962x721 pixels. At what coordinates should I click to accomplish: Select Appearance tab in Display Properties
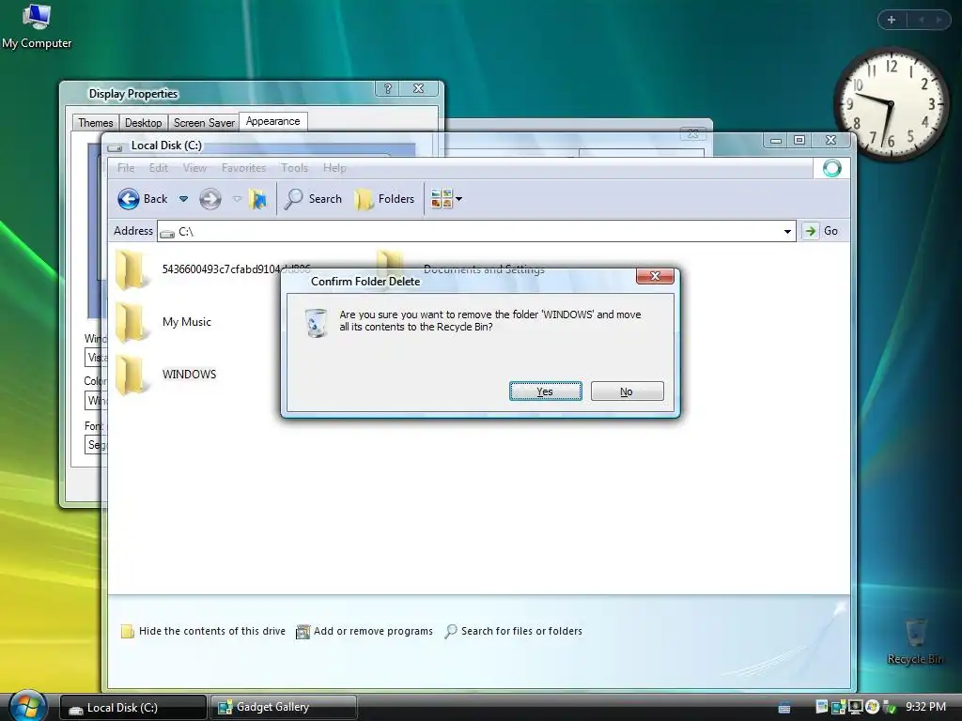[x=273, y=121]
